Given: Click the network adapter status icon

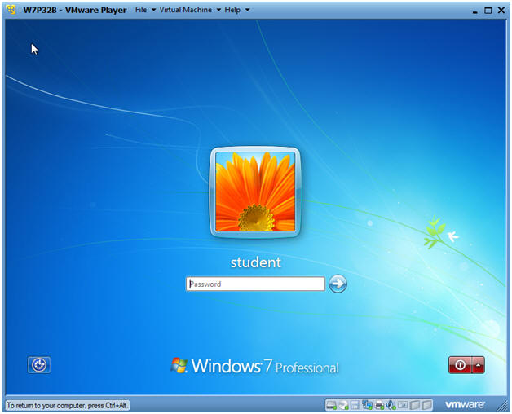Looking at the screenshot, I should 367,405.
